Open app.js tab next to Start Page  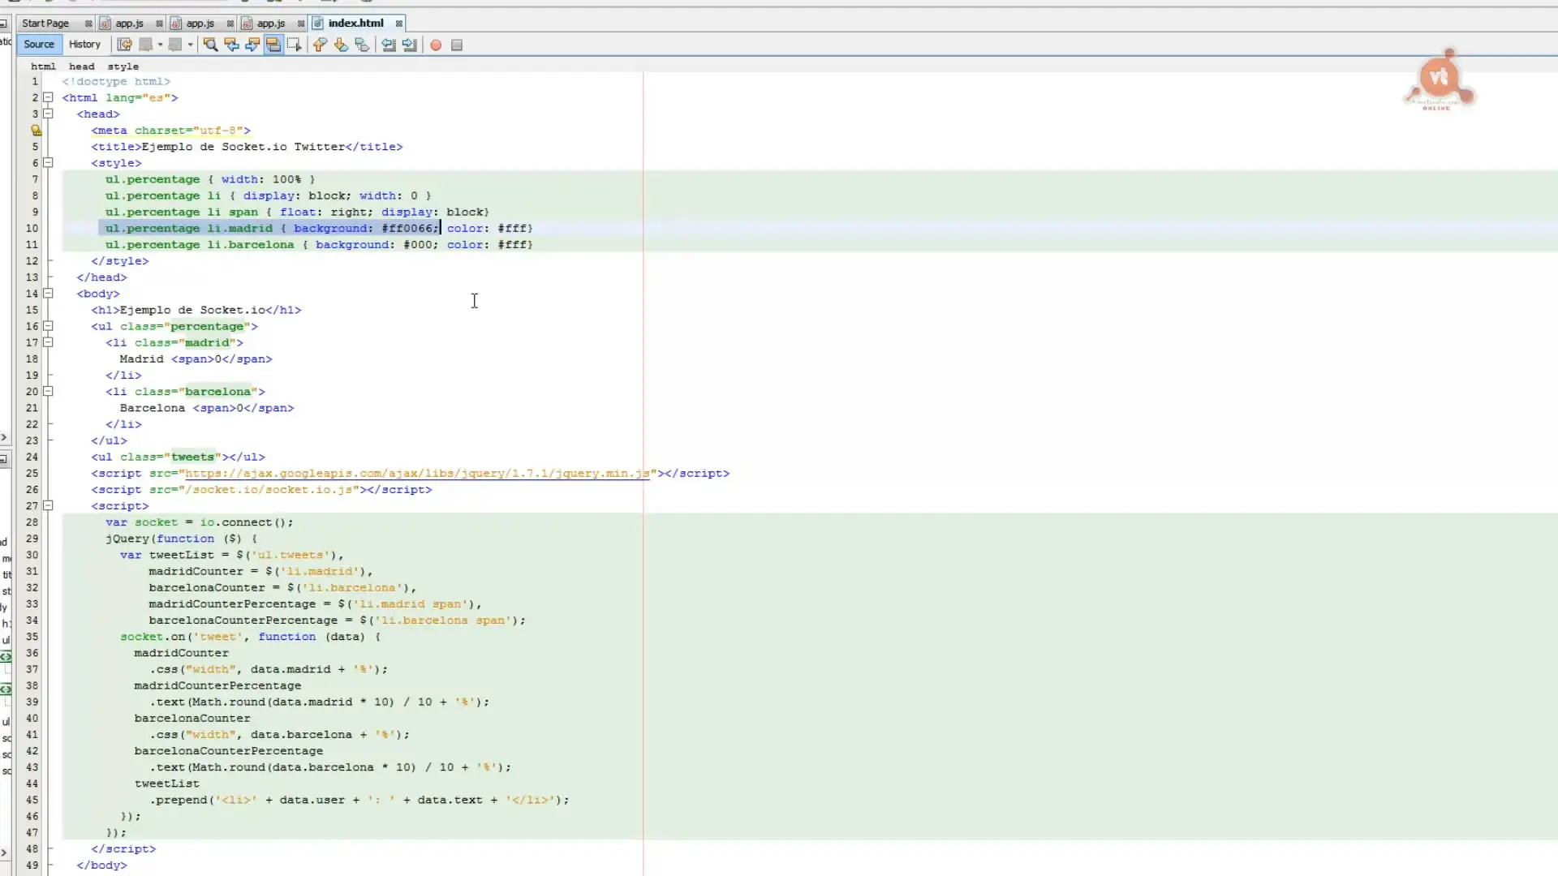130,23
